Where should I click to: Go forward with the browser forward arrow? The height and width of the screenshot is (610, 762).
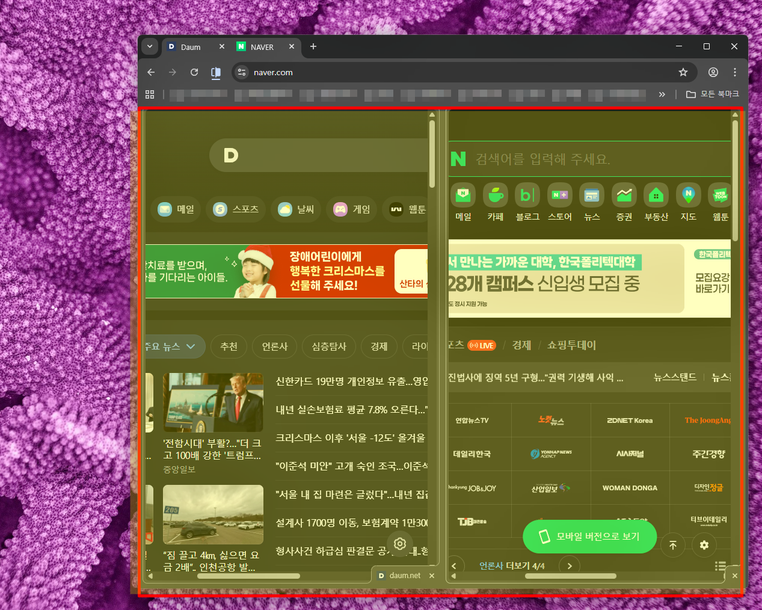(x=173, y=72)
